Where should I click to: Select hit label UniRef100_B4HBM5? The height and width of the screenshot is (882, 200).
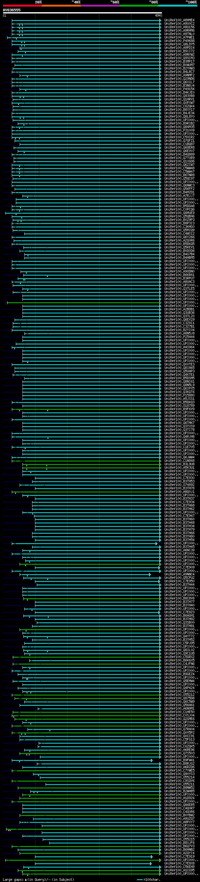[179, 257]
